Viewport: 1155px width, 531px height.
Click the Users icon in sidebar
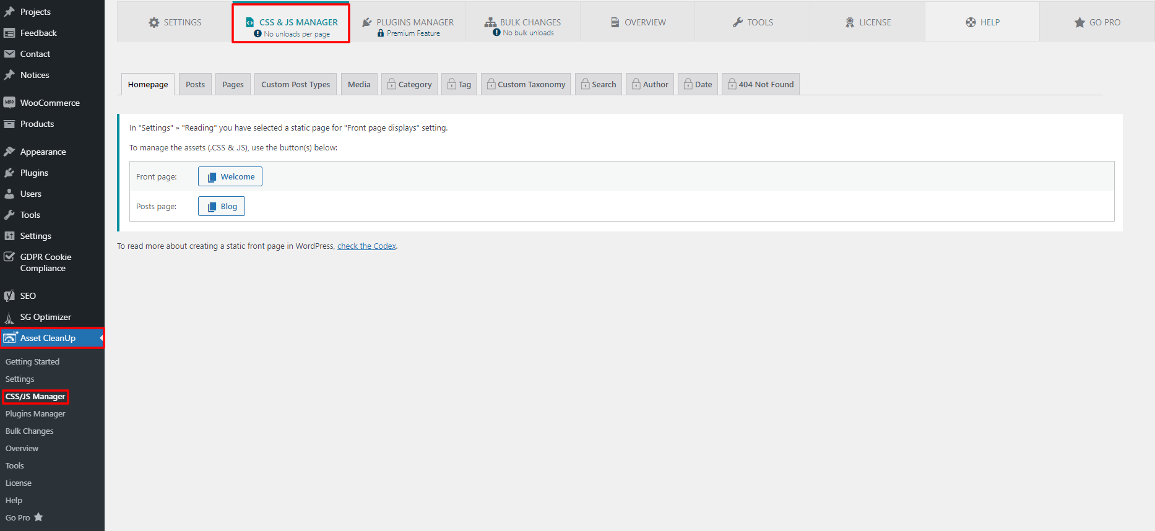point(9,194)
